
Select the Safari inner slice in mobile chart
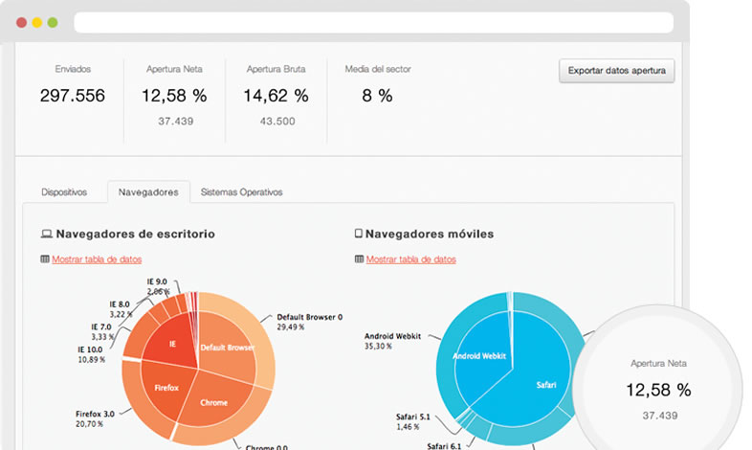546,385
